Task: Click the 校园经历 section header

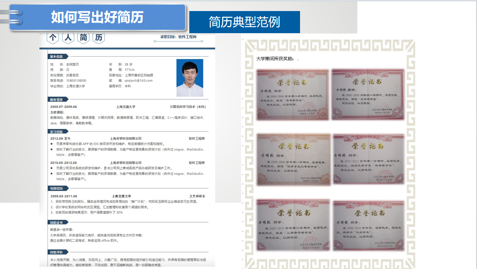Action: (56, 188)
